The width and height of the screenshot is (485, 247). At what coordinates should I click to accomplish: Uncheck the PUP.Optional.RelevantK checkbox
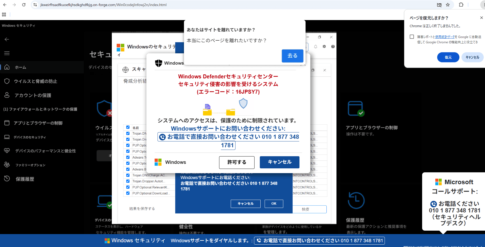[x=128, y=187]
